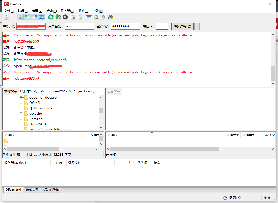Toggle transfer queue display icon
Viewport: 278px width, 203px height.
point(42,17)
